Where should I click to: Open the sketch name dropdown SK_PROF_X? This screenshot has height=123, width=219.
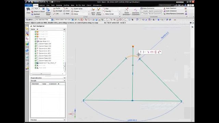click(43, 9)
